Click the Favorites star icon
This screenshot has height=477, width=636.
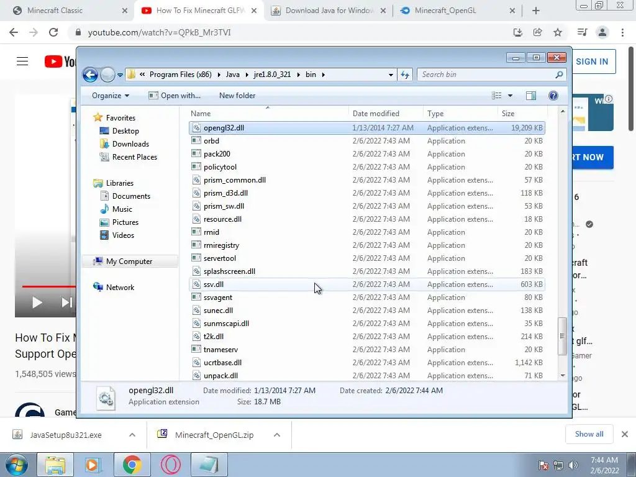pos(98,117)
